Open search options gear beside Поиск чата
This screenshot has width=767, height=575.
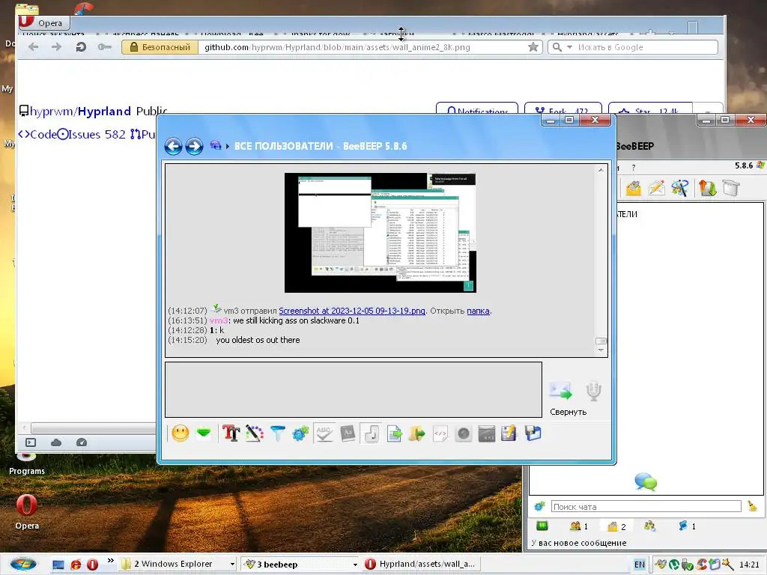click(539, 507)
